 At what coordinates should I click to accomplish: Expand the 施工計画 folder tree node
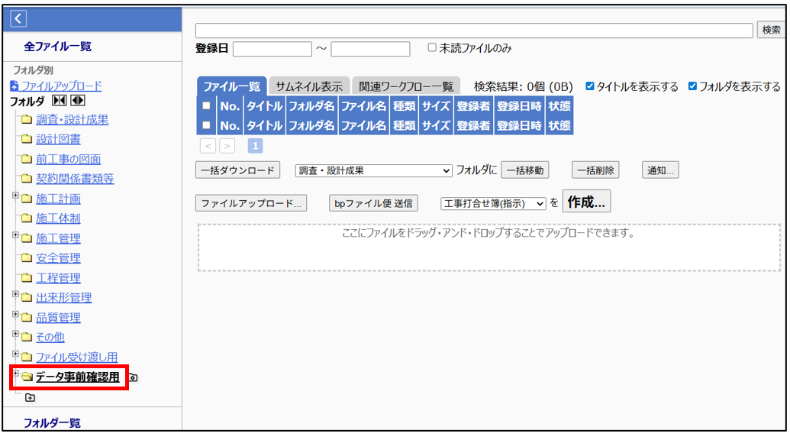15,196
